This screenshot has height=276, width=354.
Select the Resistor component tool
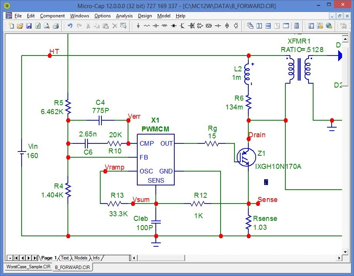click(147, 26)
